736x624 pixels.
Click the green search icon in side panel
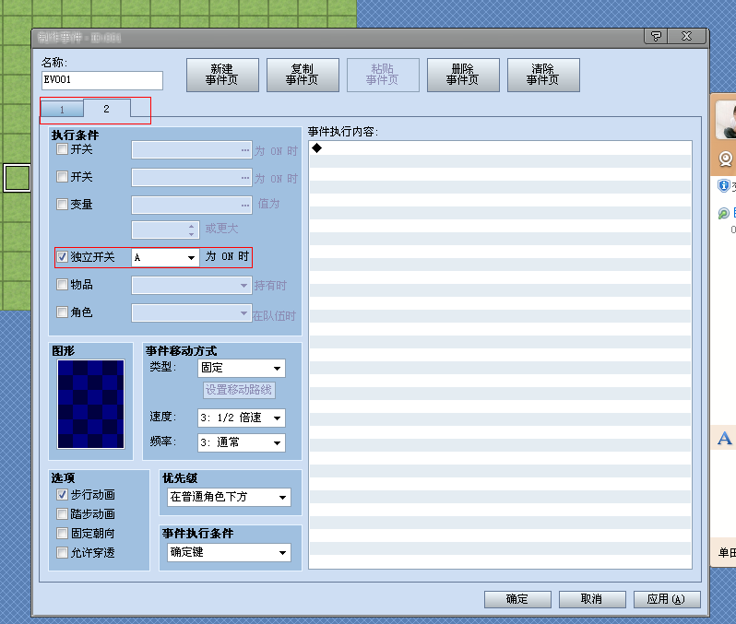click(x=723, y=214)
